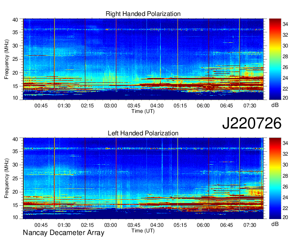The image size is (293, 238).
Task: Click the 03:00 tick on Left Handed time axis
Action: click(x=110, y=225)
